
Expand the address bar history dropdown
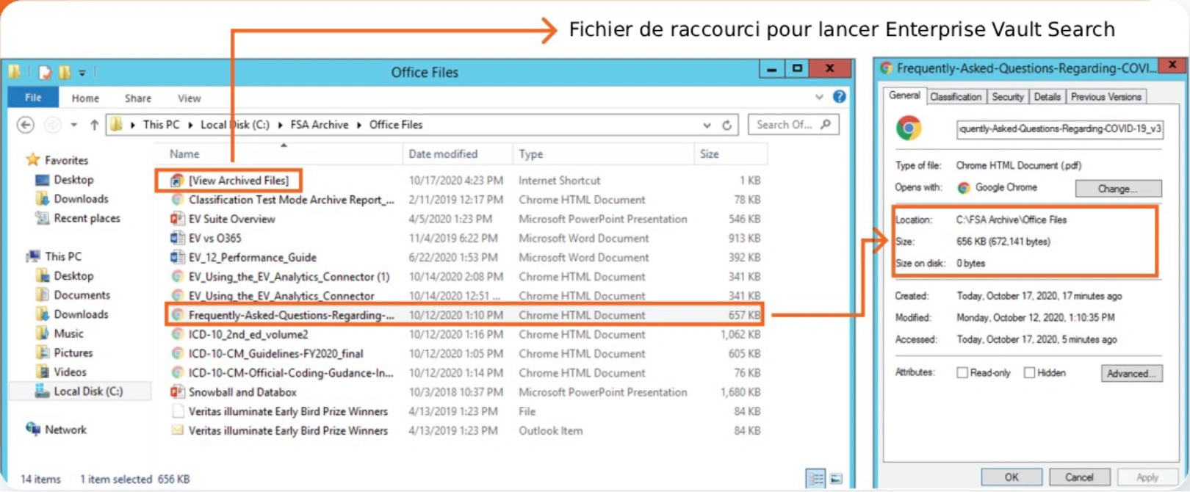pos(707,125)
